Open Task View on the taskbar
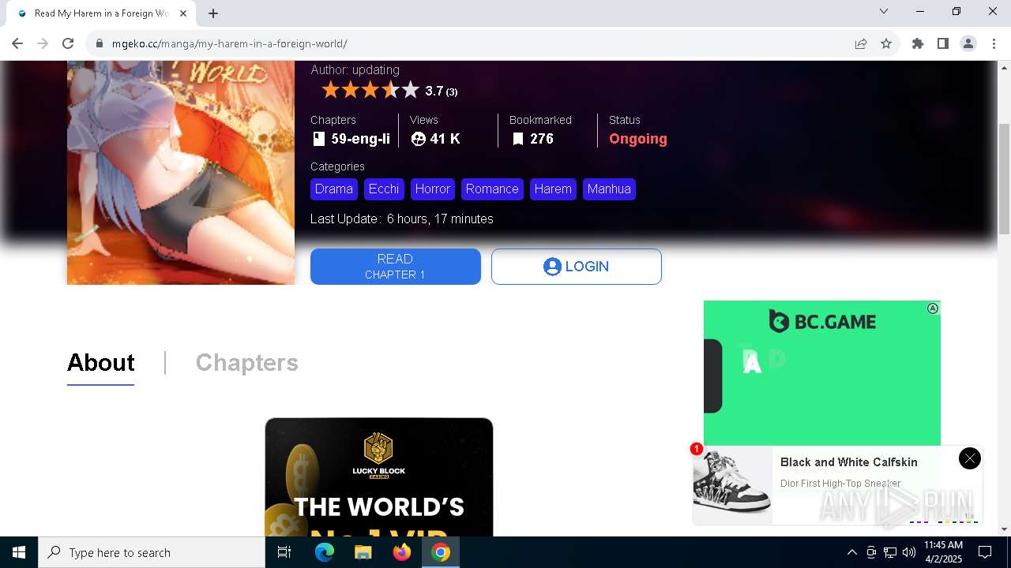The image size is (1011, 568). coord(284,552)
